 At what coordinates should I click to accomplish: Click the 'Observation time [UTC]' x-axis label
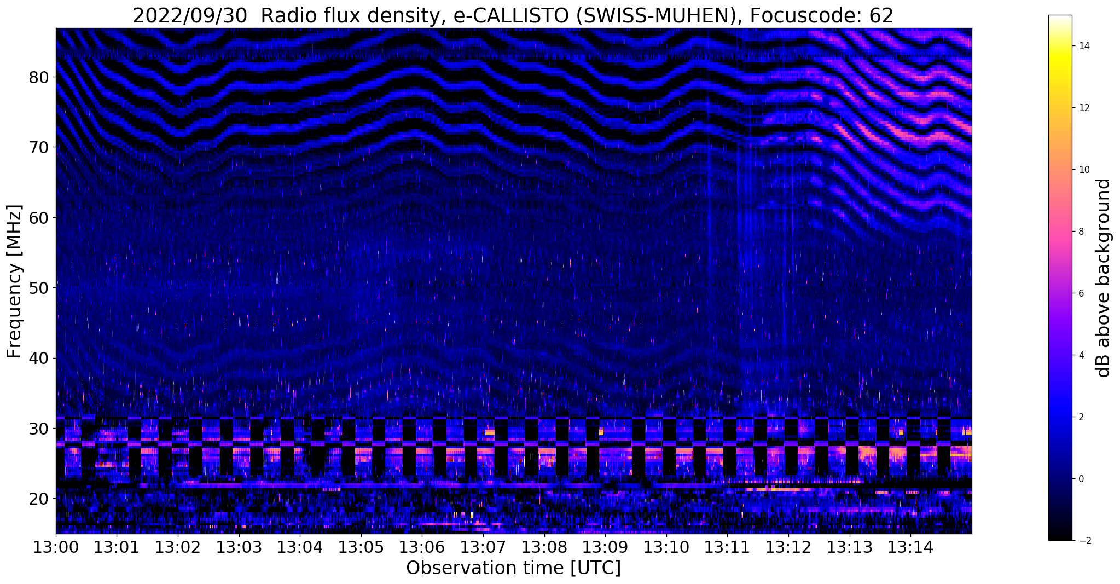pyautogui.click(x=513, y=568)
